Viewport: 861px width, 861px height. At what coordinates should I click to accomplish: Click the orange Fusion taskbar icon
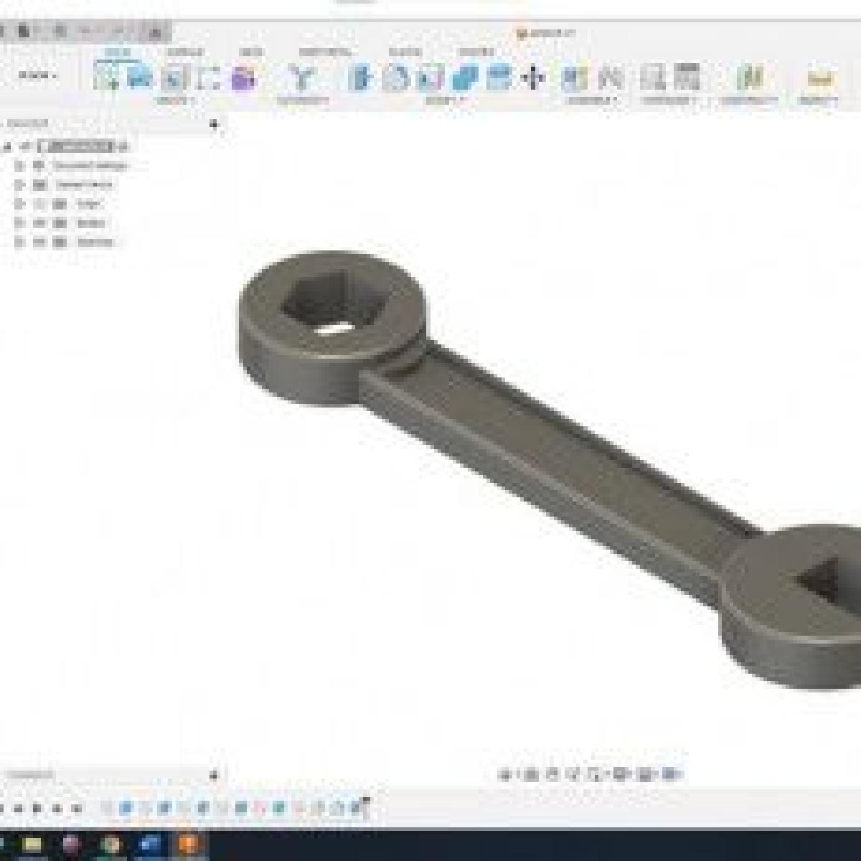click(189, 844)
